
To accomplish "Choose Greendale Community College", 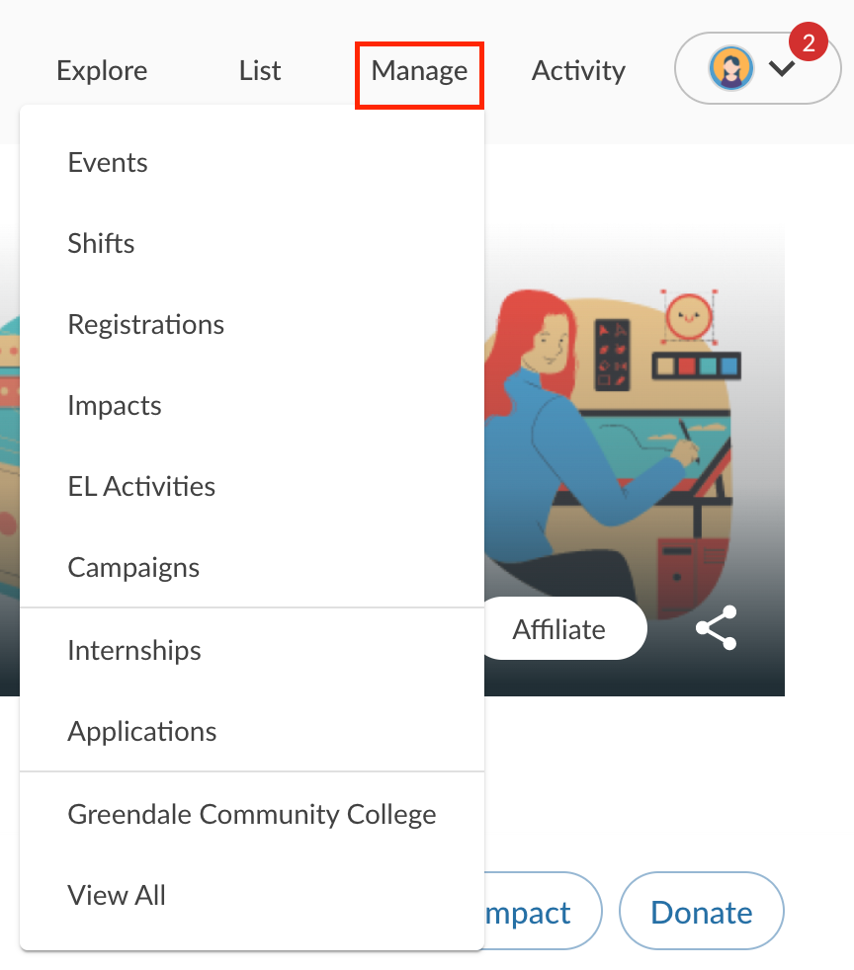I will (252, 815).
